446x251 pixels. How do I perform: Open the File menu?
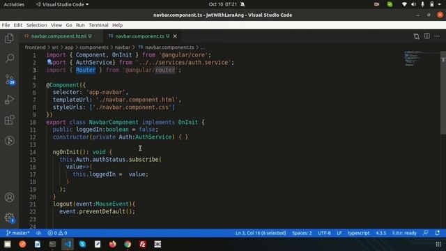(6, 25)
